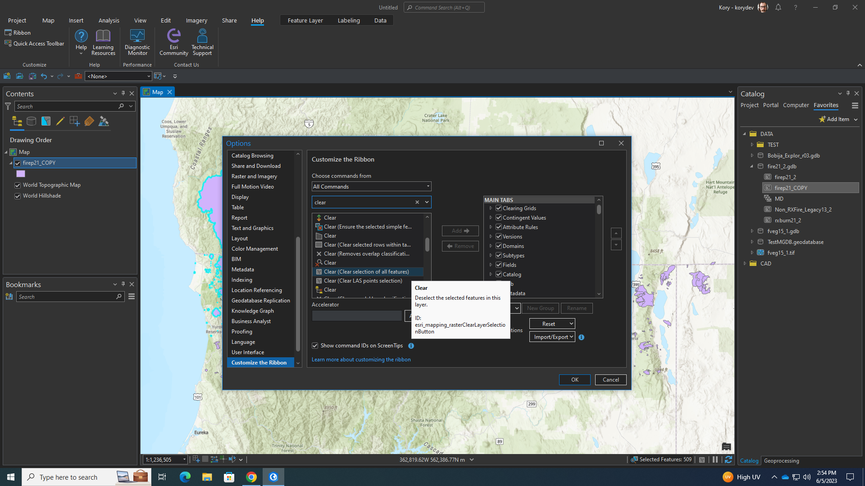Open Esri Community from the Help ribbon
The width and height of the screenshot is (865, 486).
point(173,41)
